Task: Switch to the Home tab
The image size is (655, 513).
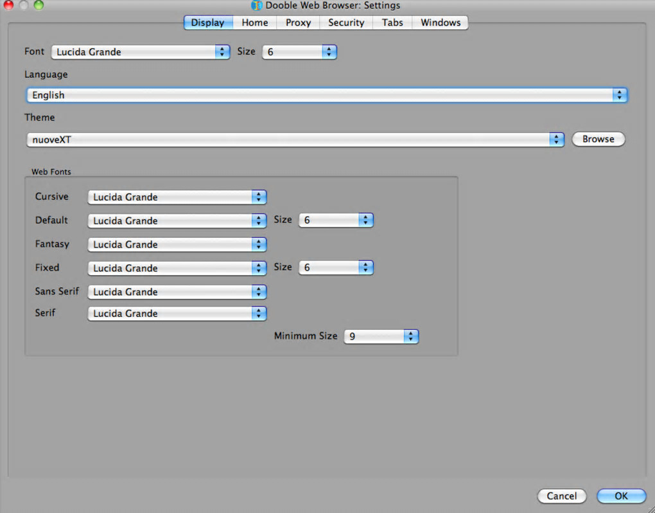Action: [x=255, y=22]
